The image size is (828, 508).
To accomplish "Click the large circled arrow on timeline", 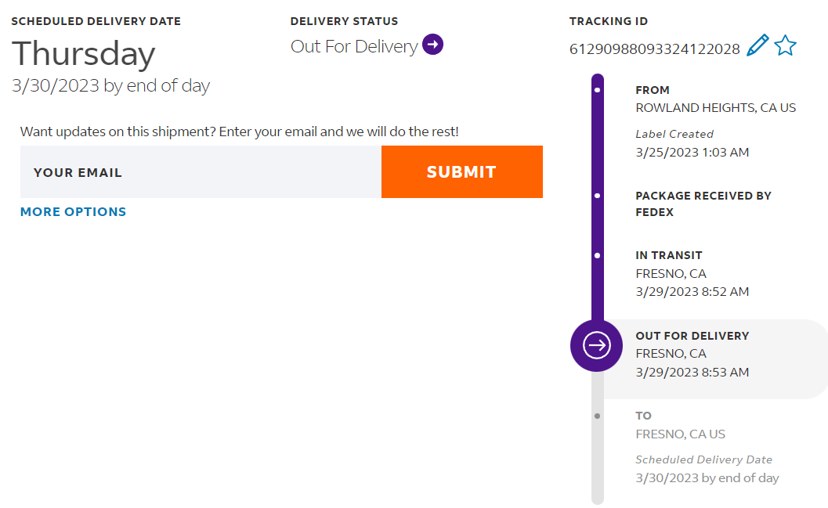I will click(597, 344).
